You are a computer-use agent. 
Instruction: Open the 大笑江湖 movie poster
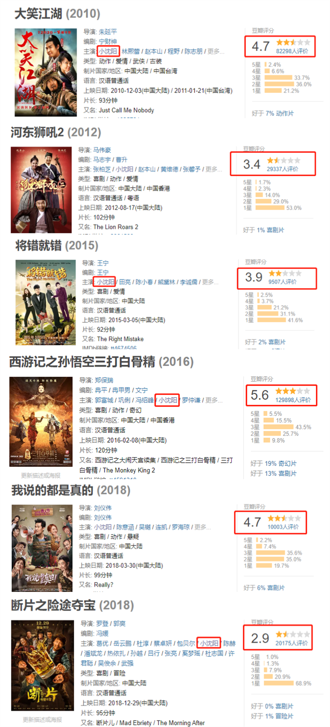click(x=46, y=72)
